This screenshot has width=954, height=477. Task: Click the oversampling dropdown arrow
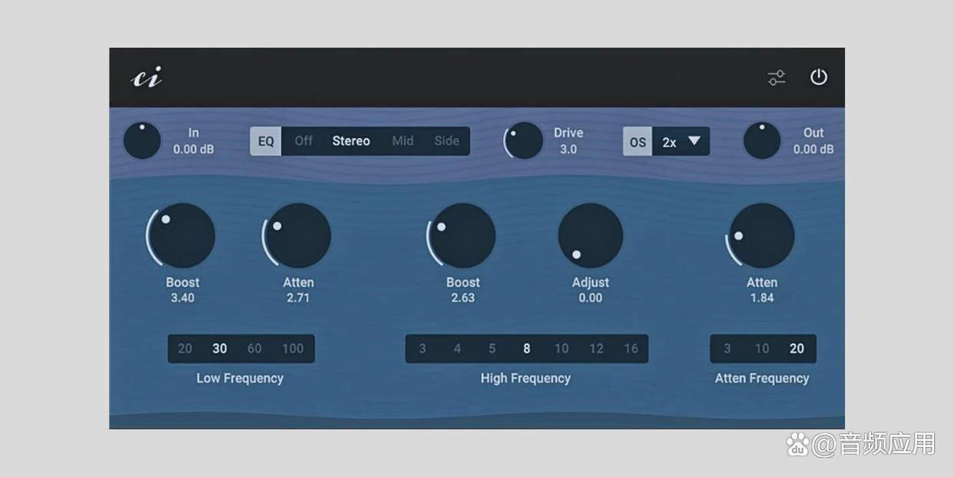pyautogui.click(x=694, y=141)
